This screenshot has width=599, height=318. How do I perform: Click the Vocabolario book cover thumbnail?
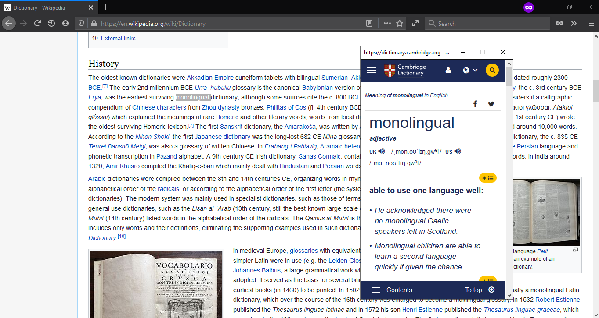click(x=157, y=285)
